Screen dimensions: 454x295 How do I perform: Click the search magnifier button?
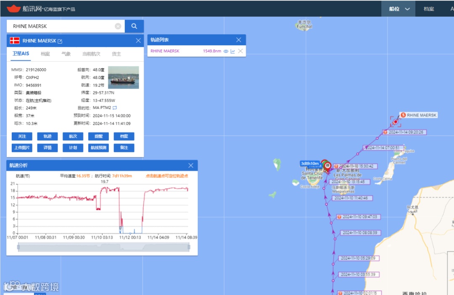(x=134, y=26)
